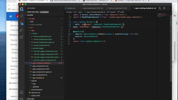Screen dimensions: 178x100
Task: Switch to the GitHub browser tab
Action: (x=66, y=1)
